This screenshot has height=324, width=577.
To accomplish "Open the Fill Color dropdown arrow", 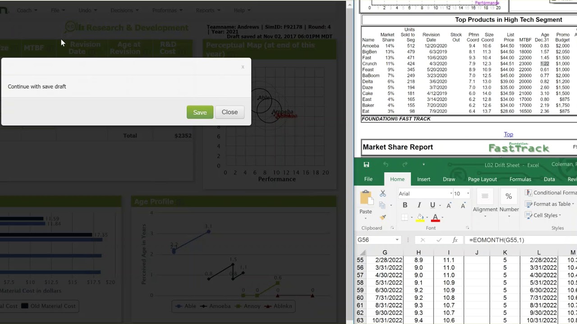I will click(x=427, y=218).
